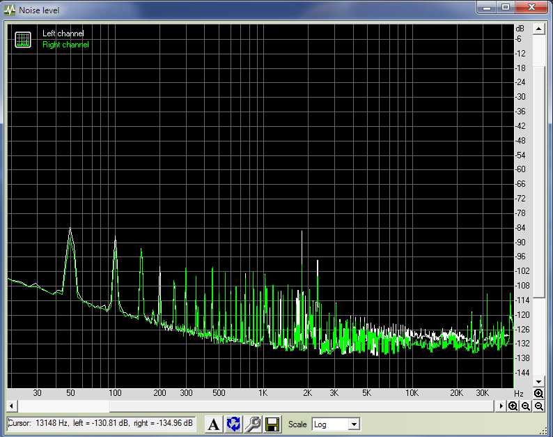Click the vertical scrollbar down arrow
553x437 pixels.
[538, 381]
